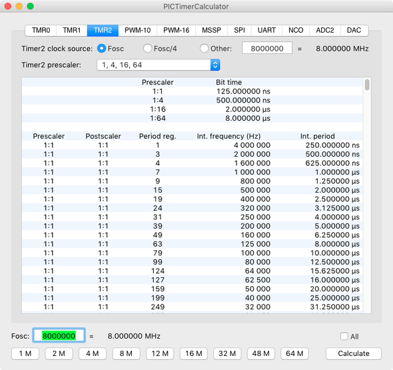Click the 2.000000 µs bit time value
The height and width of the screenshot is (370, 393).
(248, 109)
